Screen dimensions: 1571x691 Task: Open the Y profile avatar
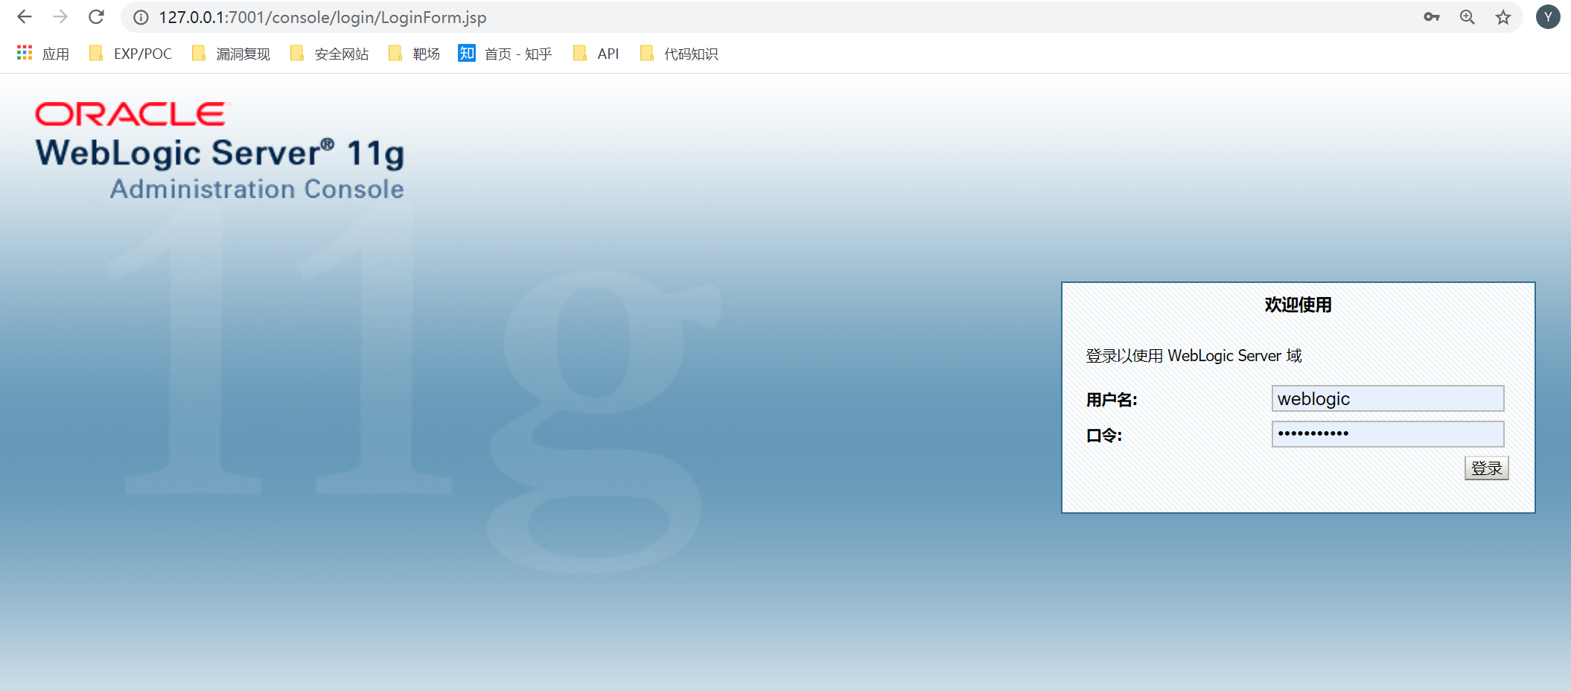click(x=1548, y=17)
